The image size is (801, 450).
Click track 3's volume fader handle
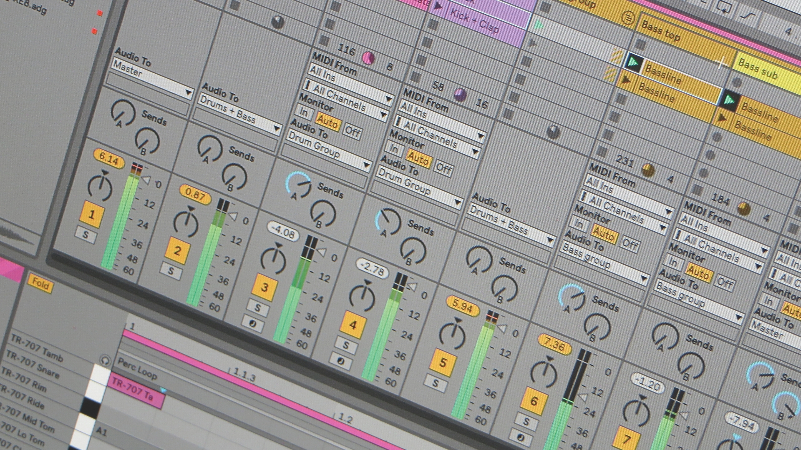tap(321, 252)
